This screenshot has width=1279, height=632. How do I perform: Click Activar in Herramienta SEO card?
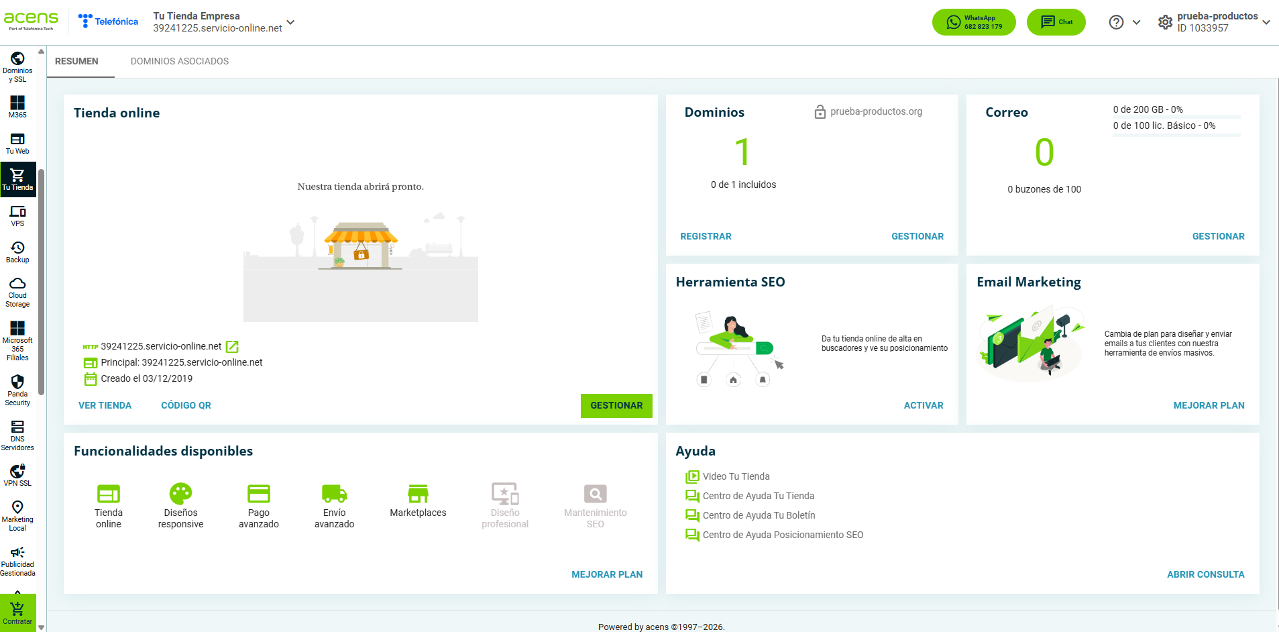point(923,405)
